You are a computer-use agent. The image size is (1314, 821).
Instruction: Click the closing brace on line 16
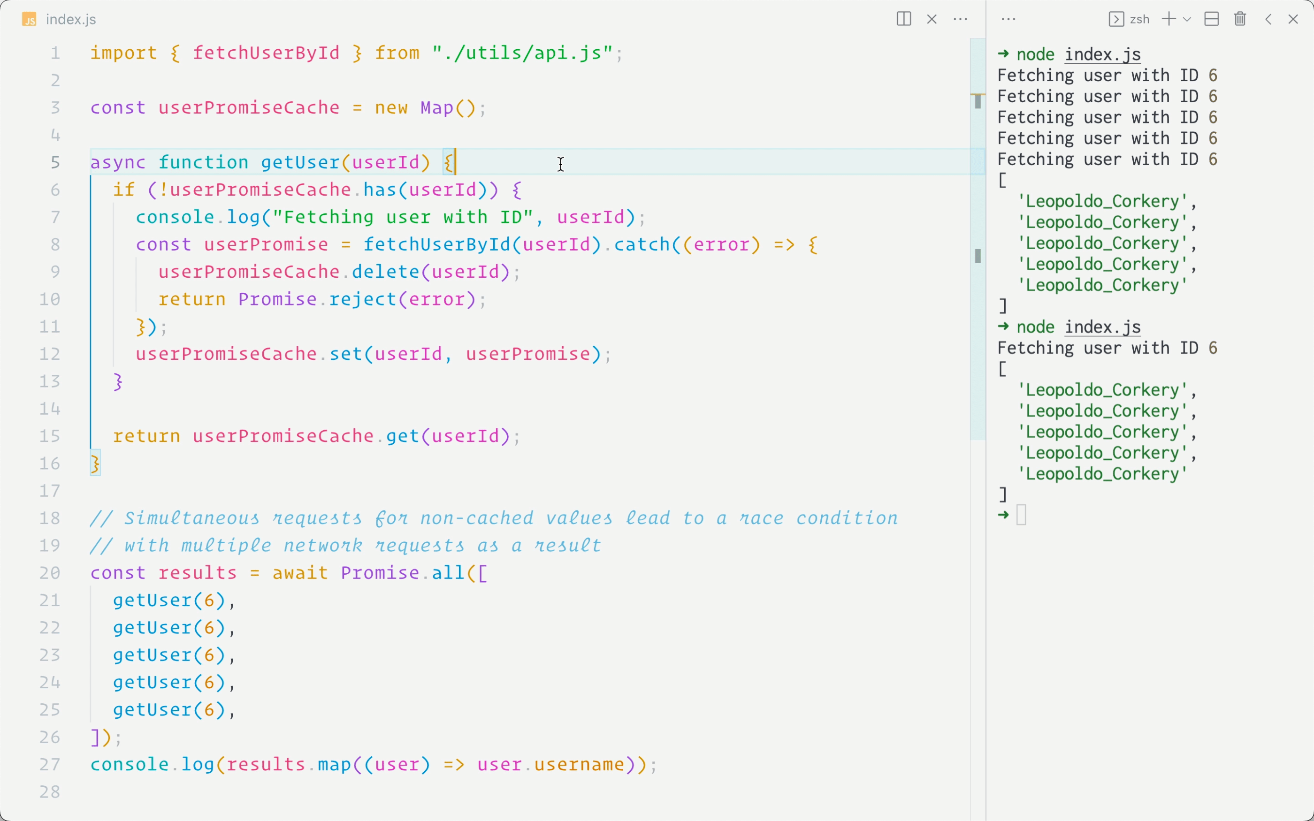95,463
